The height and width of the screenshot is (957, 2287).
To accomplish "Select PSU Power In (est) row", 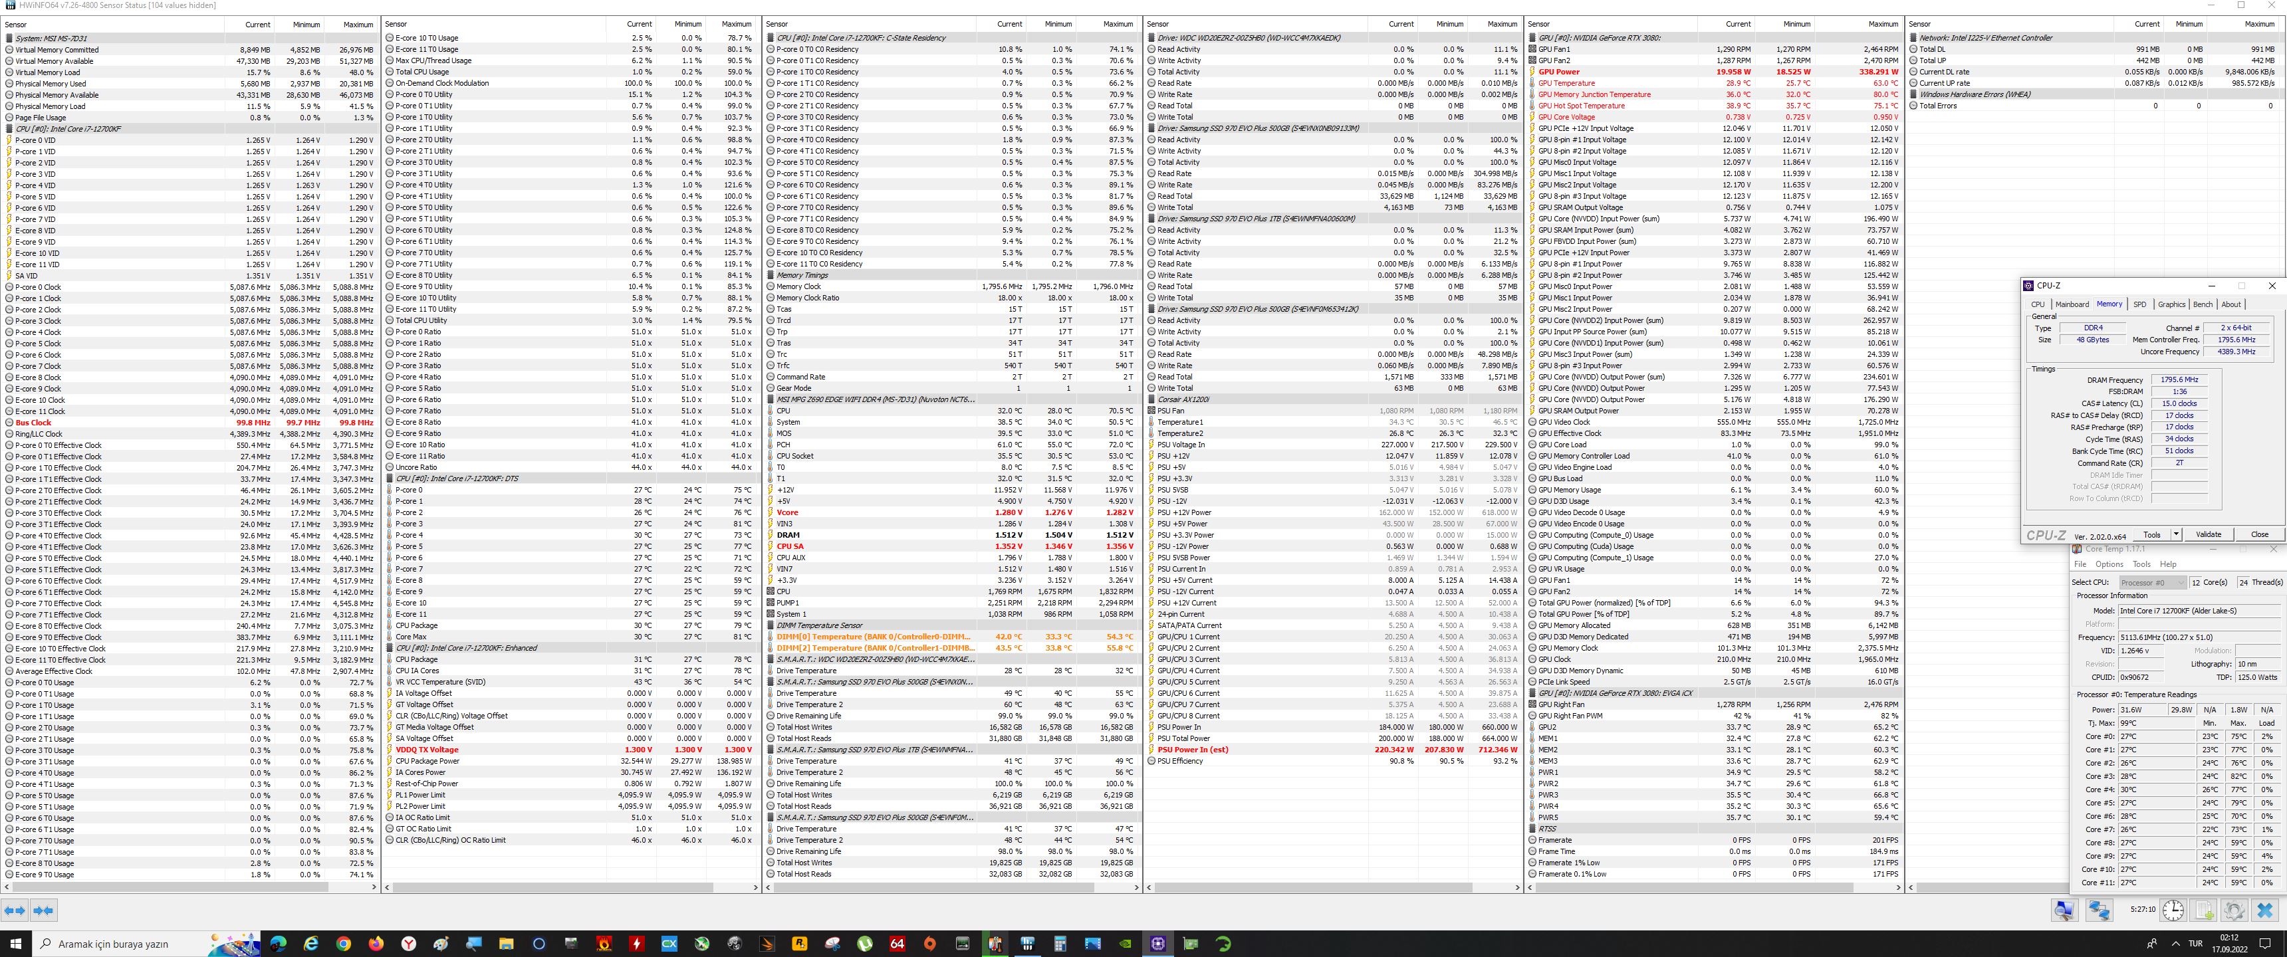I will tap(1332, 749).
